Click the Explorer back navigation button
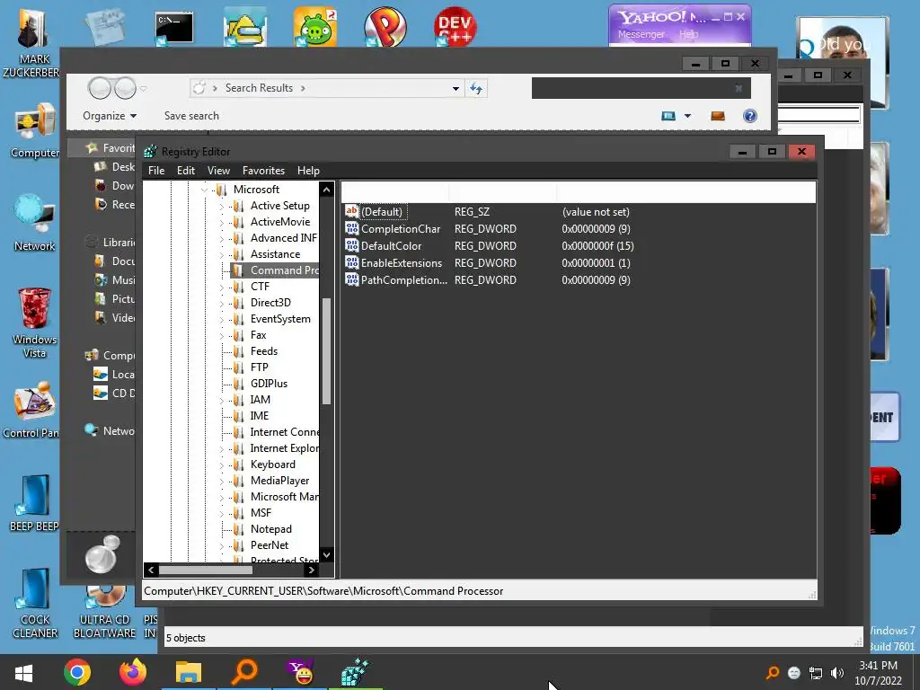 click(99, 89)
